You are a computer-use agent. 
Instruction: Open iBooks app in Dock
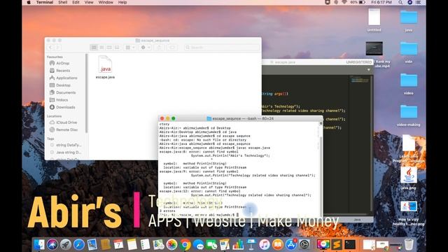click(278, 245)
